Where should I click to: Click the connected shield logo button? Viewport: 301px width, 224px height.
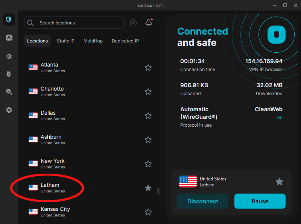(277, 35)
